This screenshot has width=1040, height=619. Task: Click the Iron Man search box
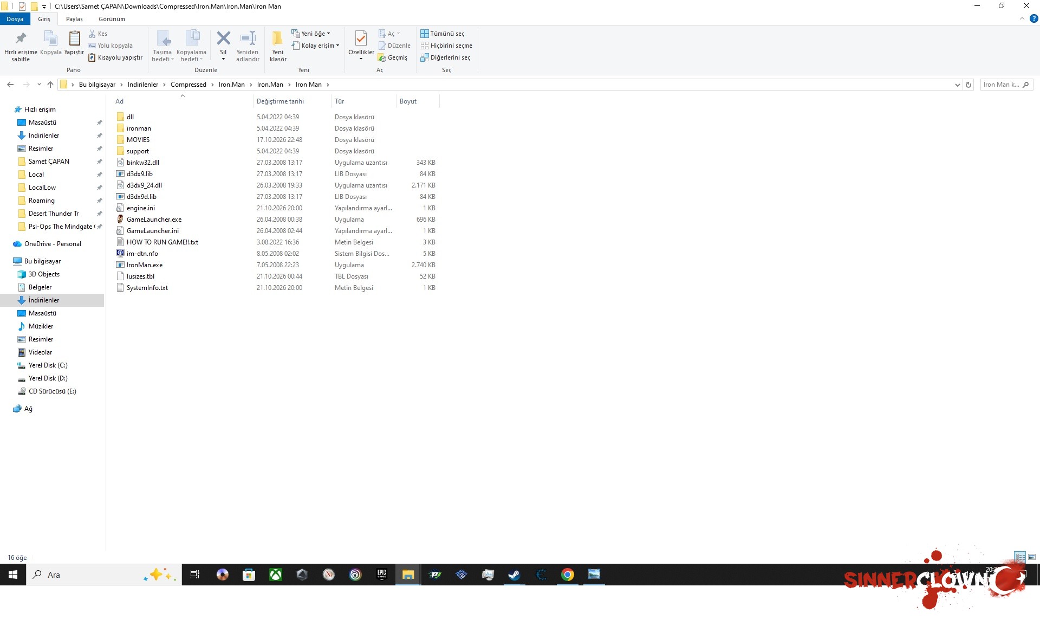tap(1006, 85)
